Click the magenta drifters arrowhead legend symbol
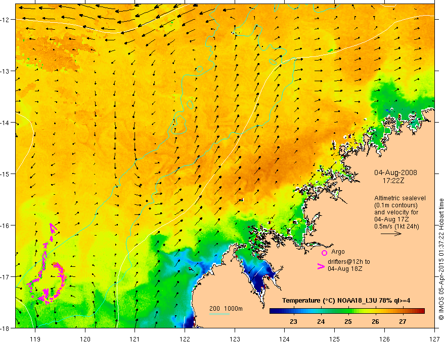Viewport: 445px width, 343px height. tap(321, 266)
